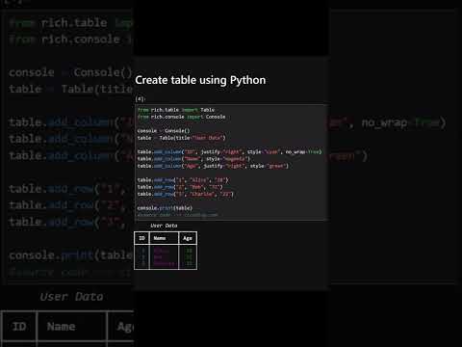The width and height of the screenshot is (462, 347).
Task: Click the large blurred 'ID' background header
Action: click(x=19, y=327)
